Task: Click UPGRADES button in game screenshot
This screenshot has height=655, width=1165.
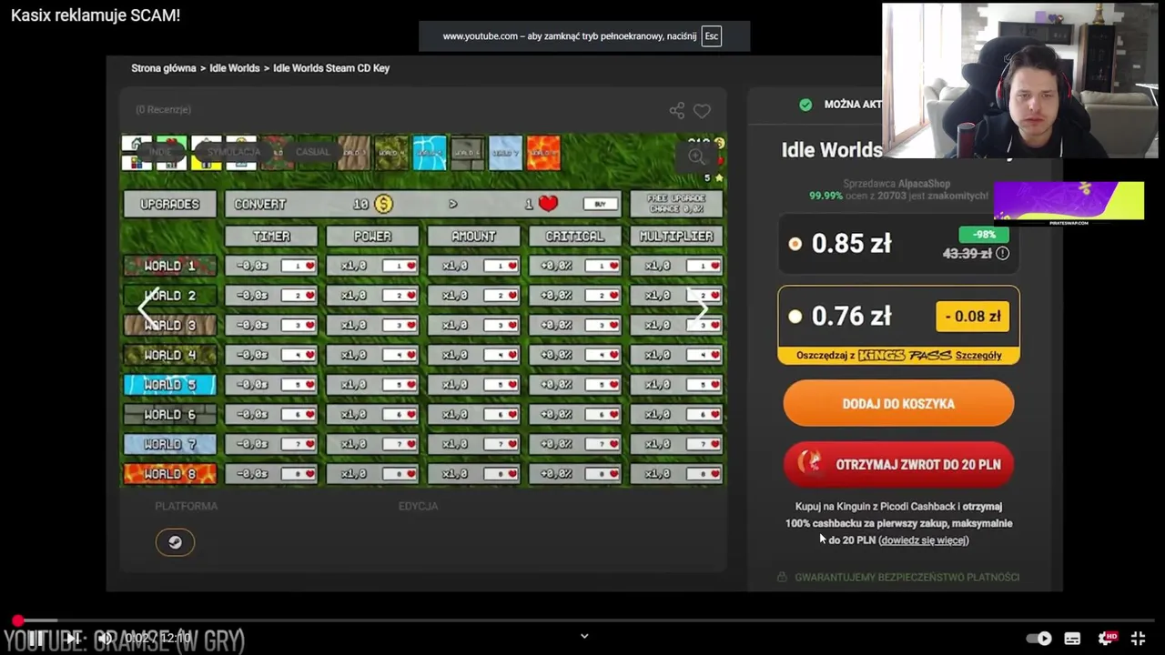Action: click(170, 204)
